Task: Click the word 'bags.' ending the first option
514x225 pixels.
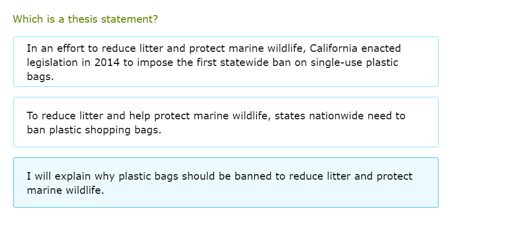Action: 40,77
